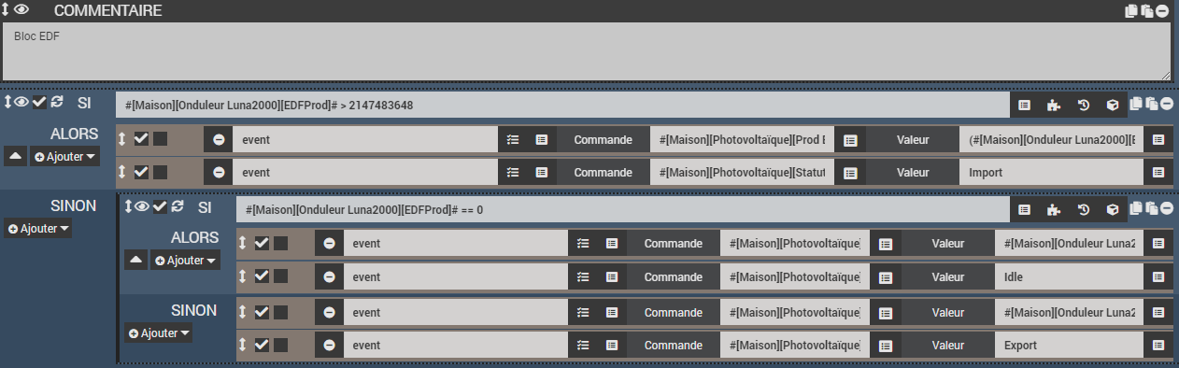Click the (#[Maison][Onduleur Luna2000] value field
Screen dimensions: 1179x368
coord(1051,139)
